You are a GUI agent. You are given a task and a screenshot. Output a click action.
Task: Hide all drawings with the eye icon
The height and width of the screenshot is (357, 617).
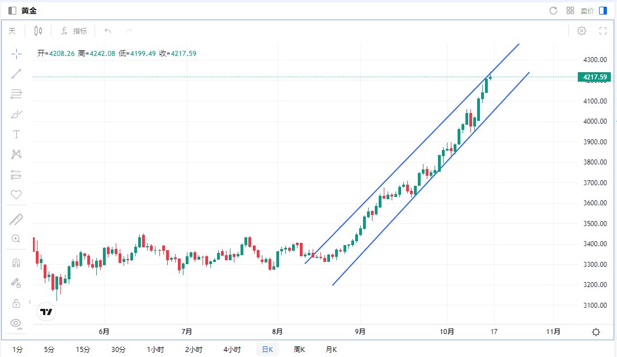coord(16,323)
